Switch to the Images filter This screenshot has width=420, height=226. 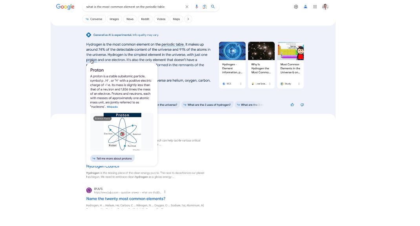[114, 19]
